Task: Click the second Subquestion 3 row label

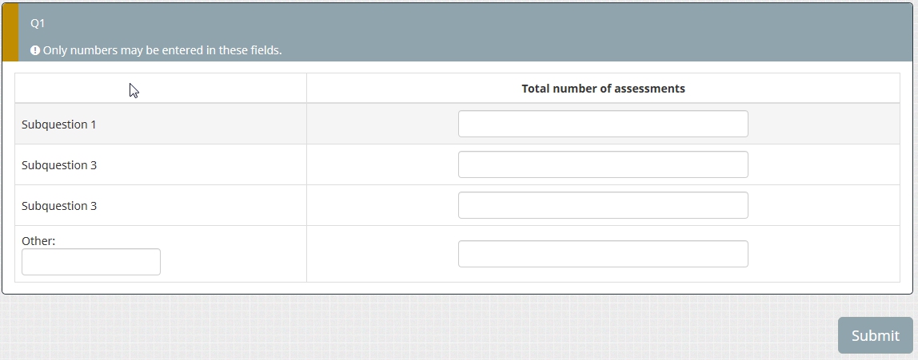Action: (59, 206)
